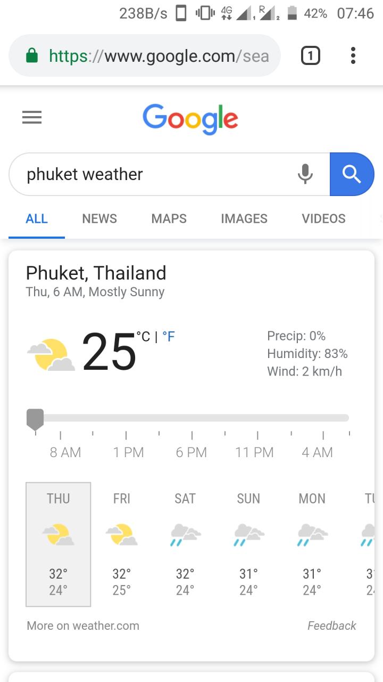Click the Feedback link

click(331, 626)
